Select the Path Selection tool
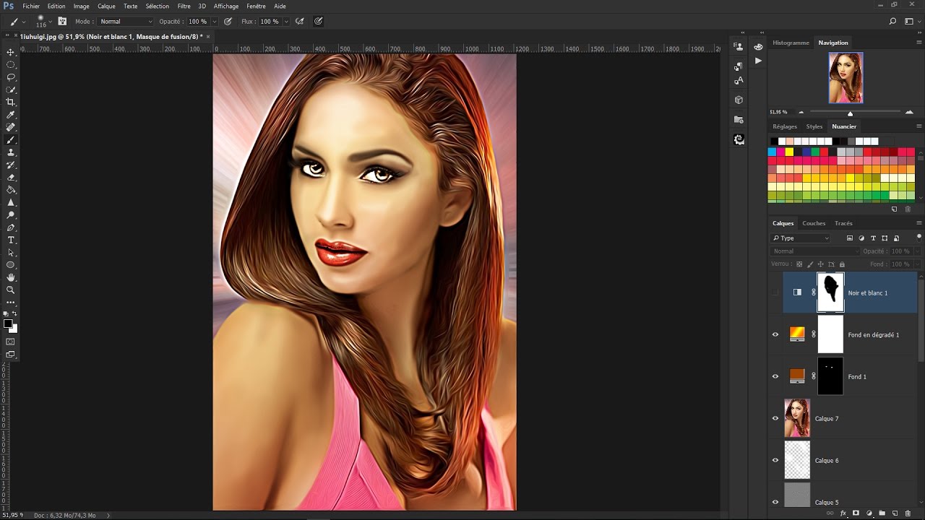 tap(11, 252)
